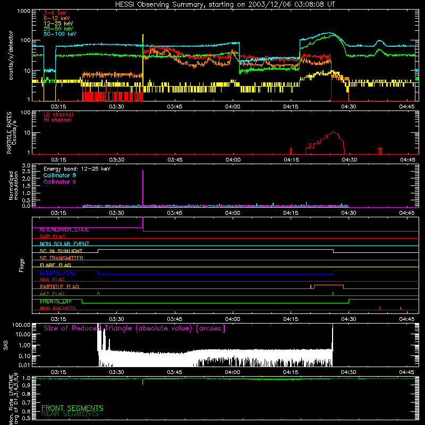
Task: Select the 12-25 keV legend label
Action: [x=58, y=23]
